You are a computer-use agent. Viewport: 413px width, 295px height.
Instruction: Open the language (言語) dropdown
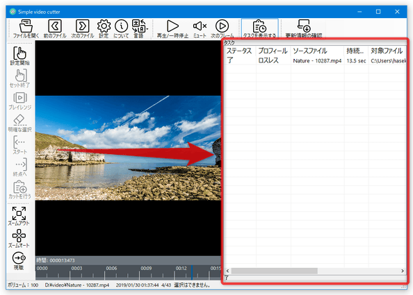tap(139, 28)
